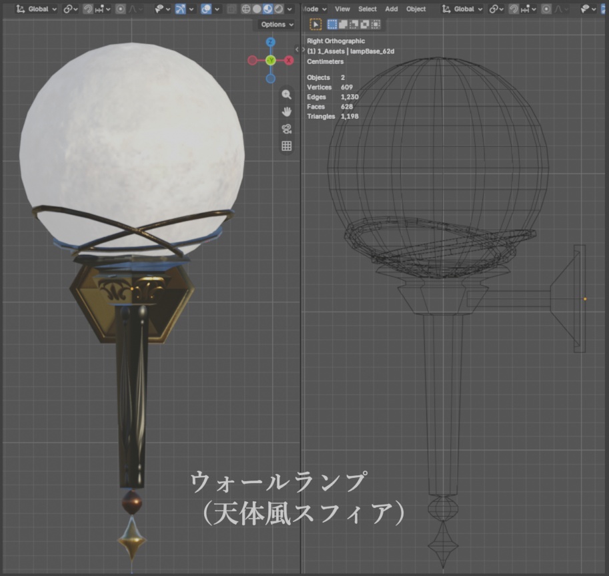Choose subtract selection mode

354,25
